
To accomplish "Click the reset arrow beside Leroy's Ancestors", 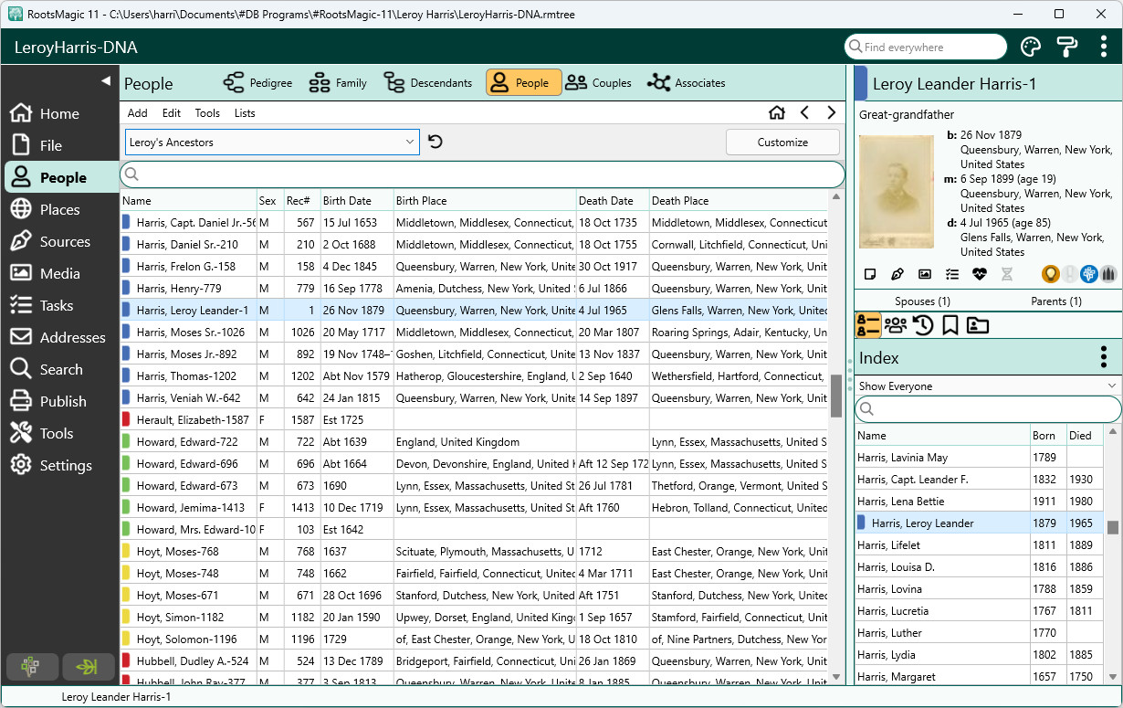I will click(x=436, y=142).
